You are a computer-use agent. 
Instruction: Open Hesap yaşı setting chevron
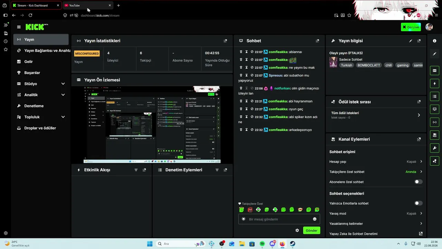point(421,162)
